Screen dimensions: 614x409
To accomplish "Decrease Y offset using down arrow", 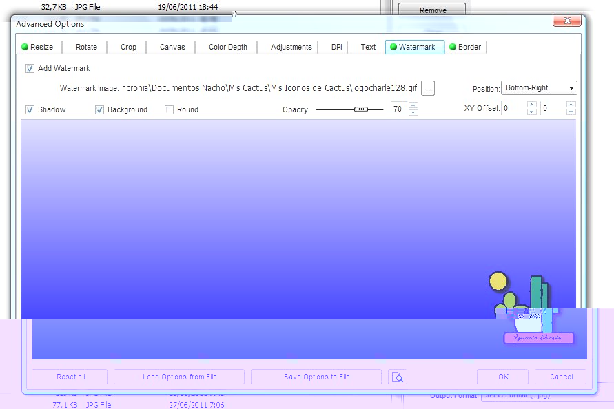I will point(570,112).
